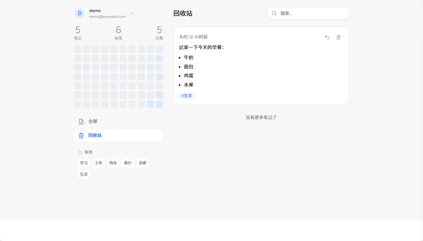Click the trash icon to permanently delete the note
The image size is (423, 241).
pos(338,37)
